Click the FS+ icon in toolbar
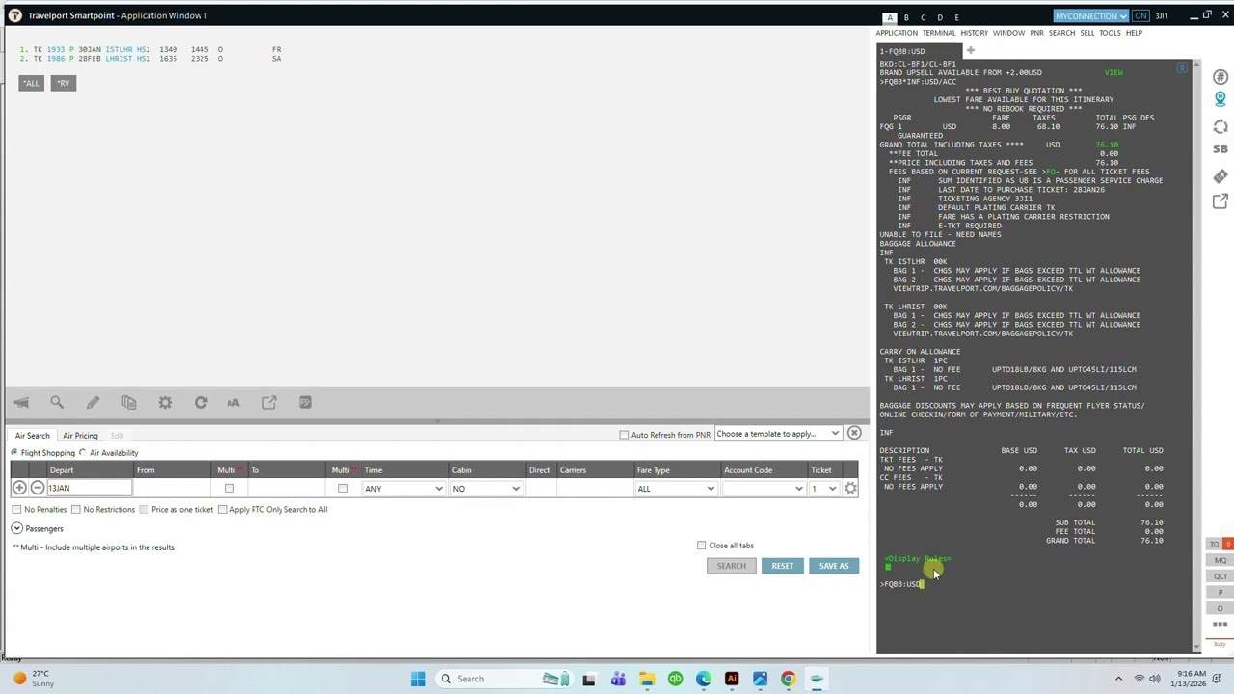The height and width of the screenshot is (694, 1234). (306, 403)
